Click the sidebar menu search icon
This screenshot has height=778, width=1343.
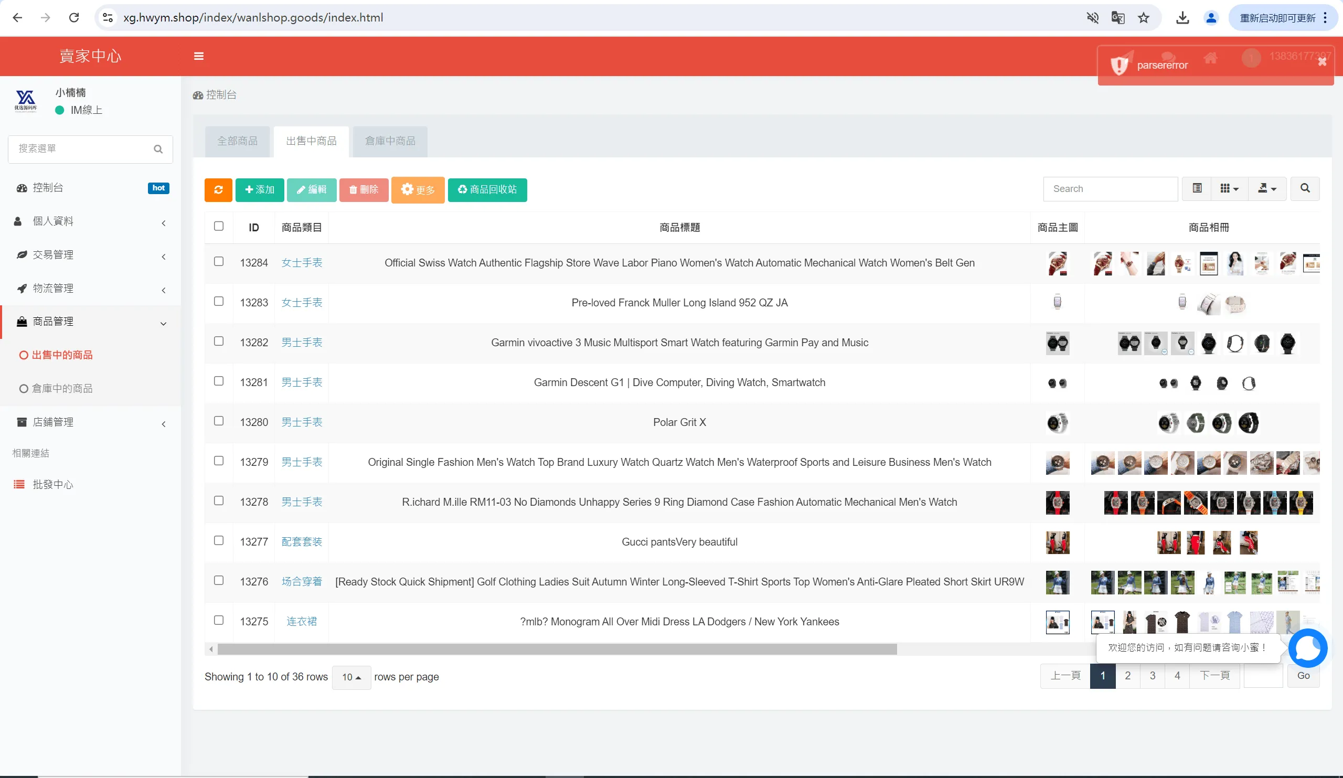point(158,149)
